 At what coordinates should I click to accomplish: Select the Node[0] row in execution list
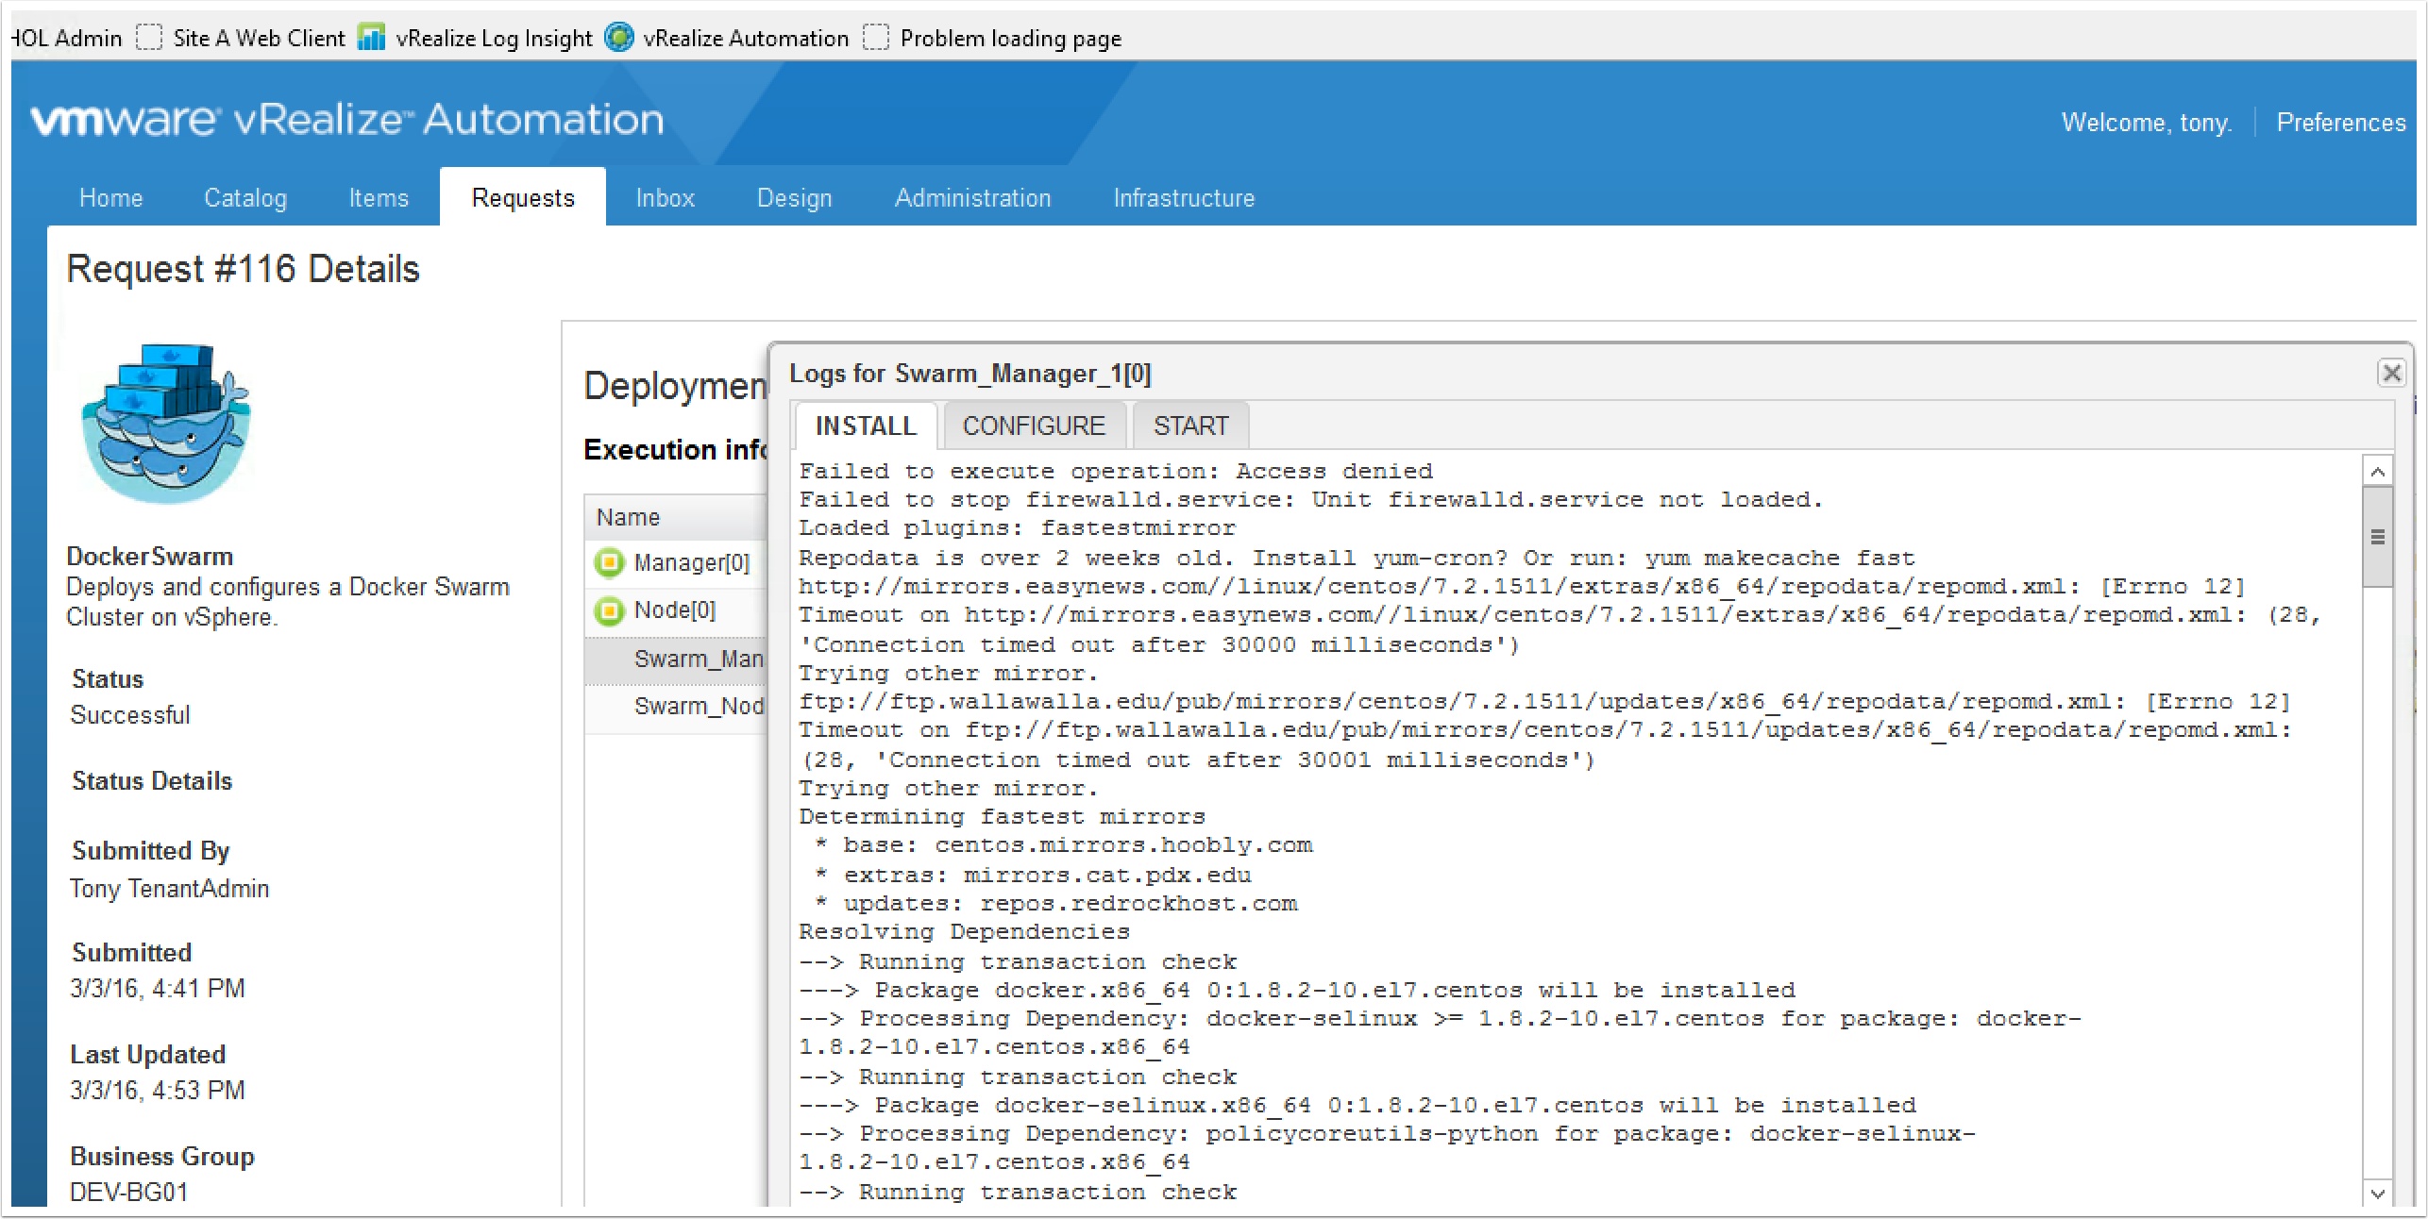(x=676, y=610)
